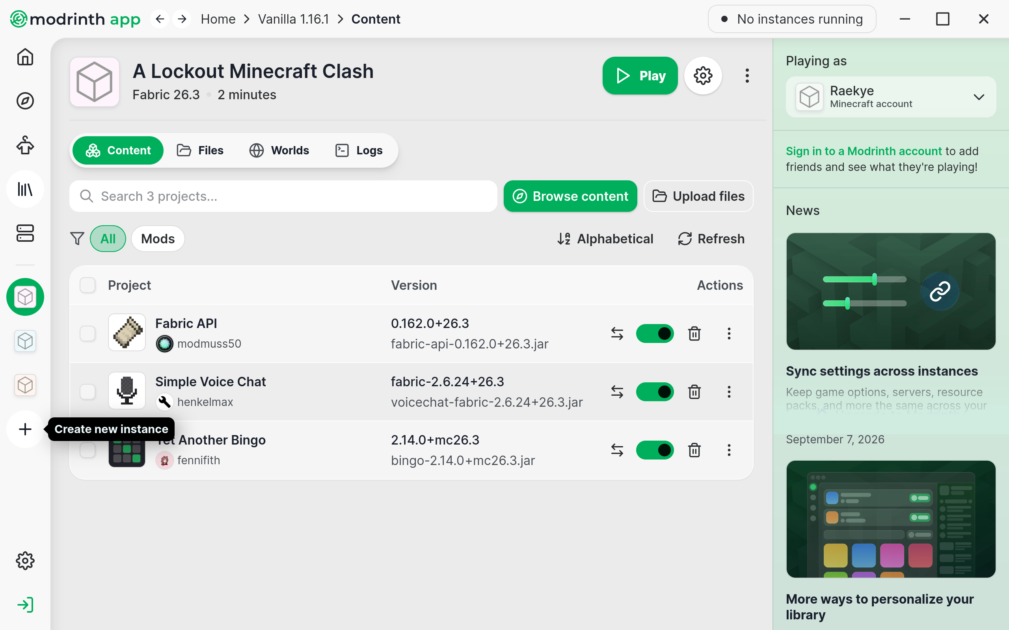Image resolution: width=1009 pixels, height=630 pixels.
Task: Tick the select-all Project header checkbox
Action: (87, 285)
